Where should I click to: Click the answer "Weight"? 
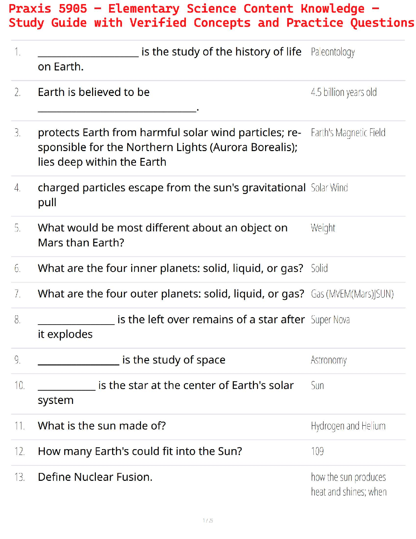323,228
